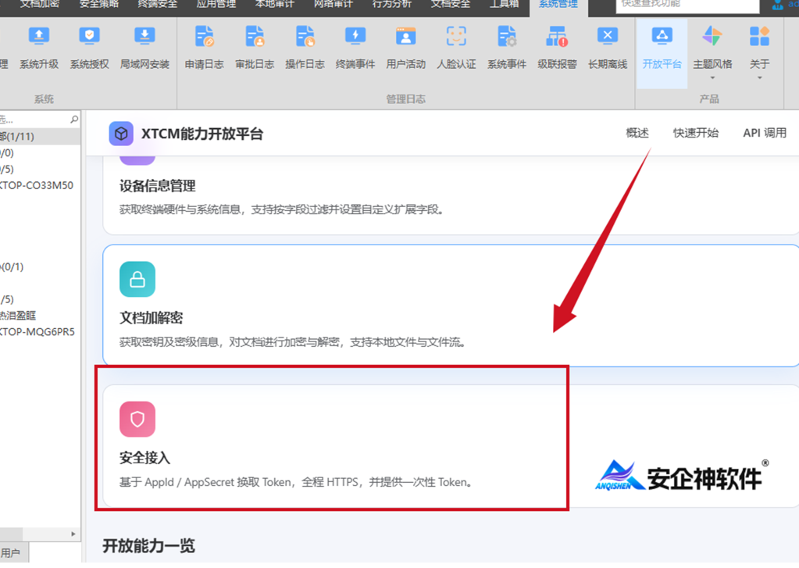Open 用户活动 user activity log

(x=405, y=48)
